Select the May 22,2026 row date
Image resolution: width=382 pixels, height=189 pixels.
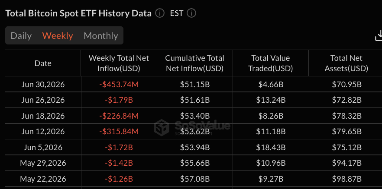click(43, 179)
